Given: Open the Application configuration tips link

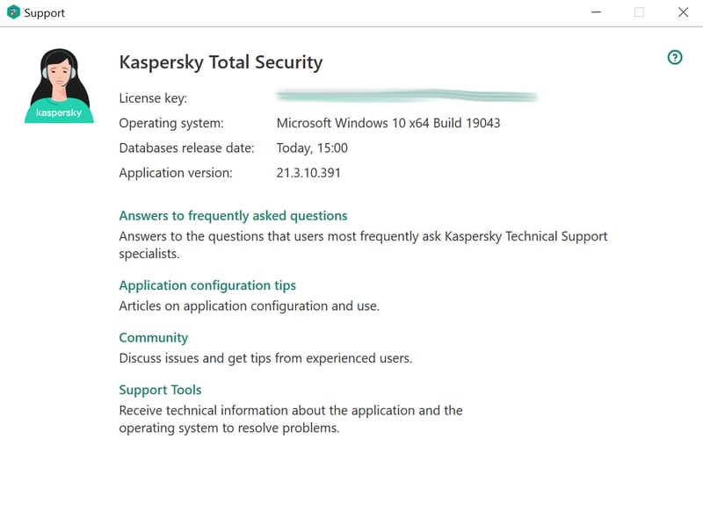Looking at the screenshot, I should [x=207, y=285].
